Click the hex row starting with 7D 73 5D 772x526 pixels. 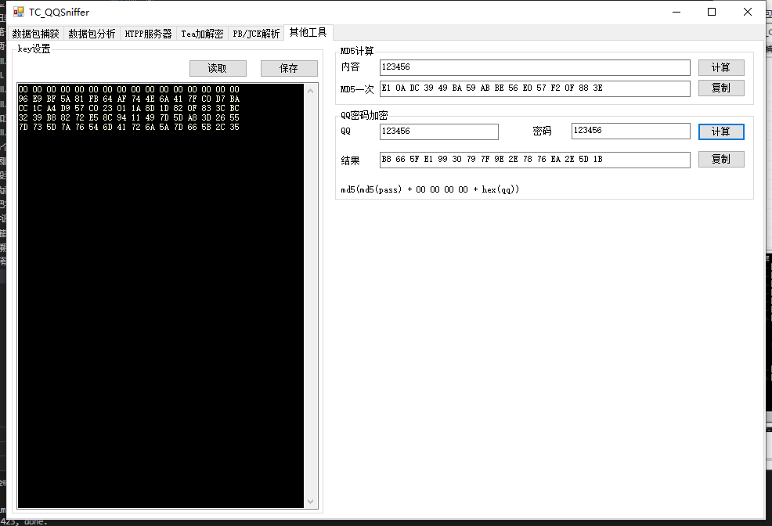click(x=129, y=127)
